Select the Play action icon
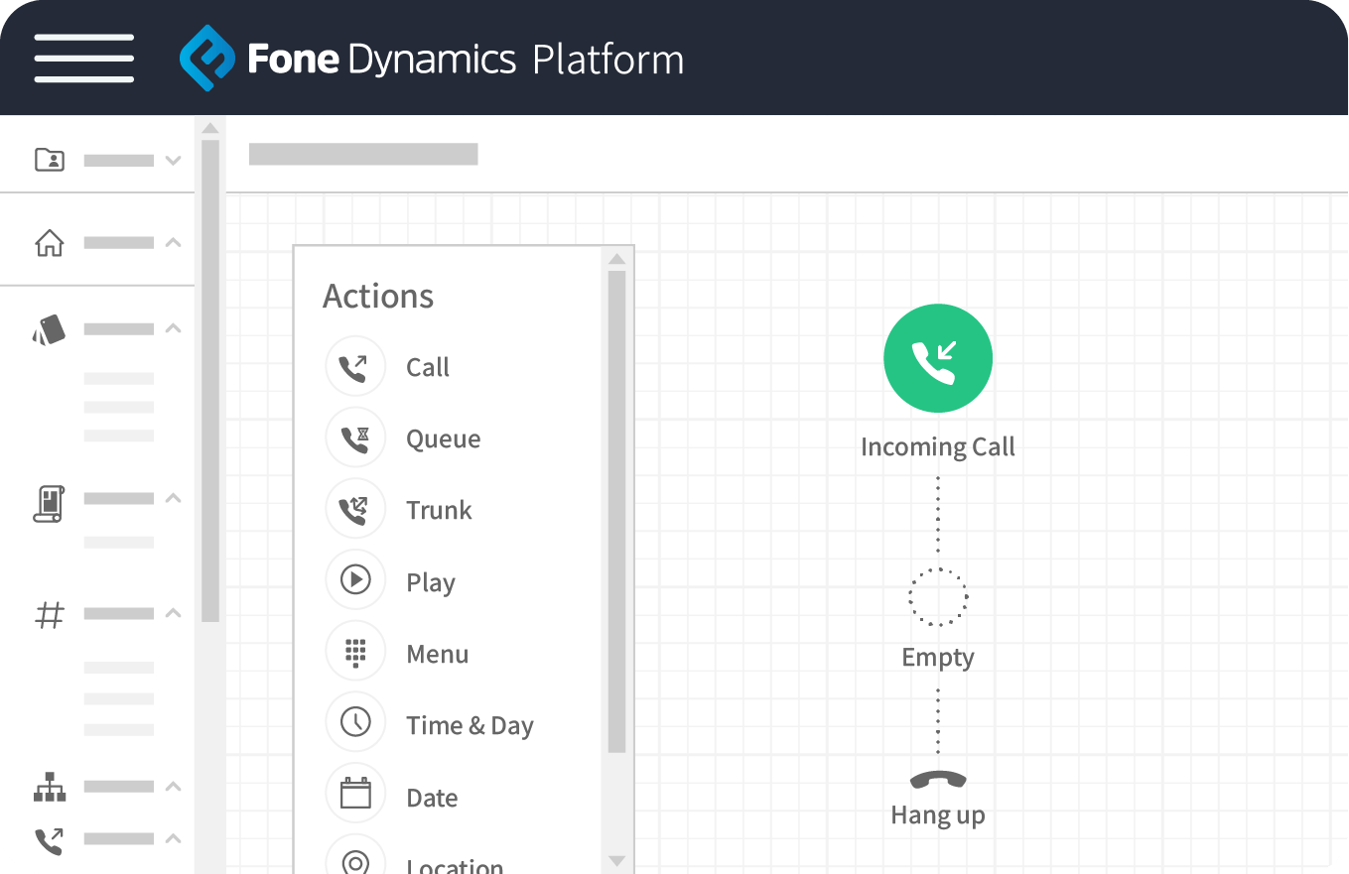 tap(355, 580)
